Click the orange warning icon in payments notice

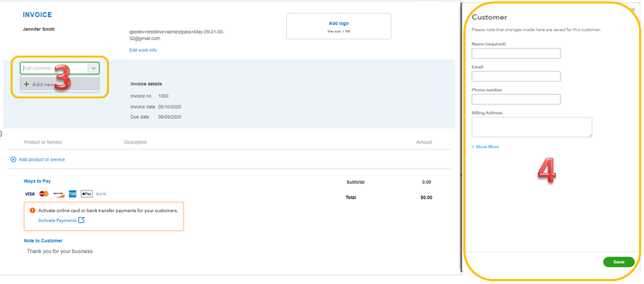coord(32,210)
